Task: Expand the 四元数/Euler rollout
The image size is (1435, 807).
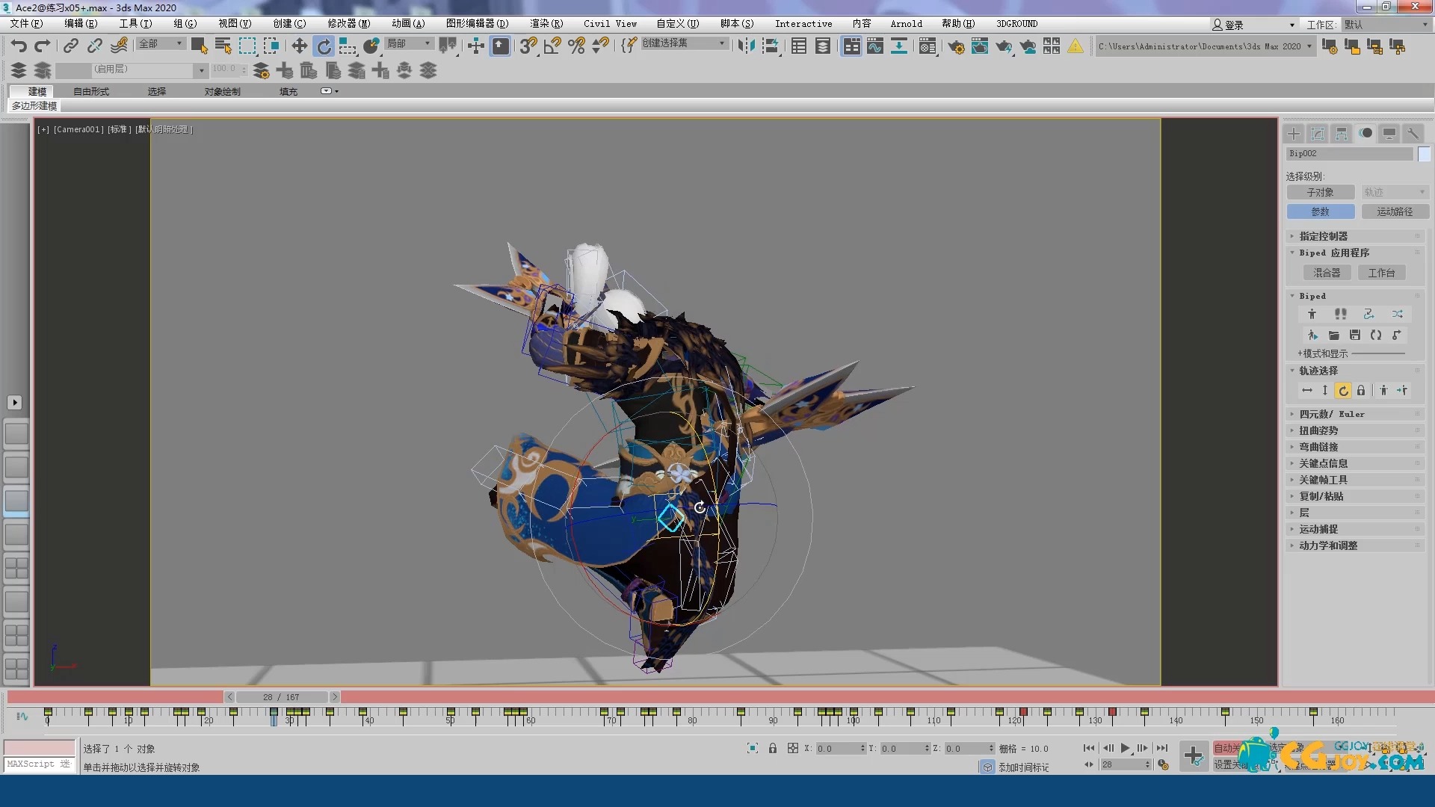Action: [1331, 414]
